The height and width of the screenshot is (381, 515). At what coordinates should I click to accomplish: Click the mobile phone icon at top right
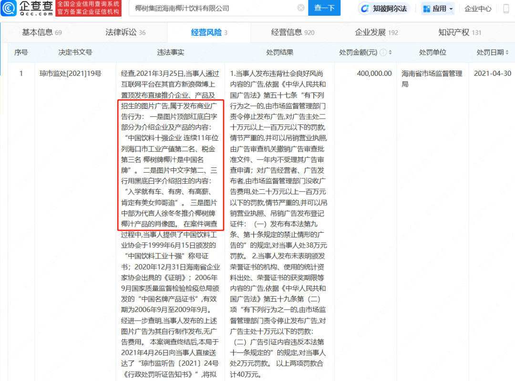(506, 9)
